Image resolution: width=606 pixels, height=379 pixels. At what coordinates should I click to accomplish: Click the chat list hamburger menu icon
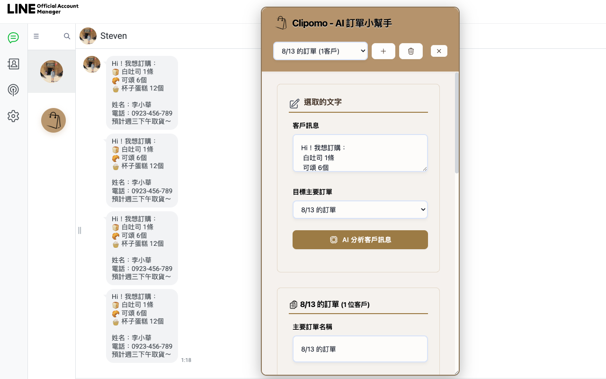[x=36, y=36]
